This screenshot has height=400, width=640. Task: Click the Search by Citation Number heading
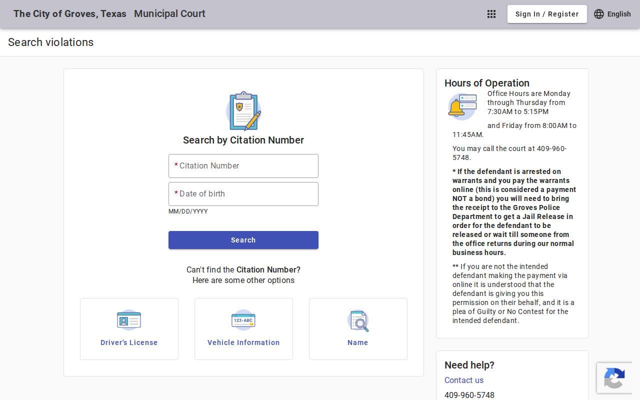(243, 140)
